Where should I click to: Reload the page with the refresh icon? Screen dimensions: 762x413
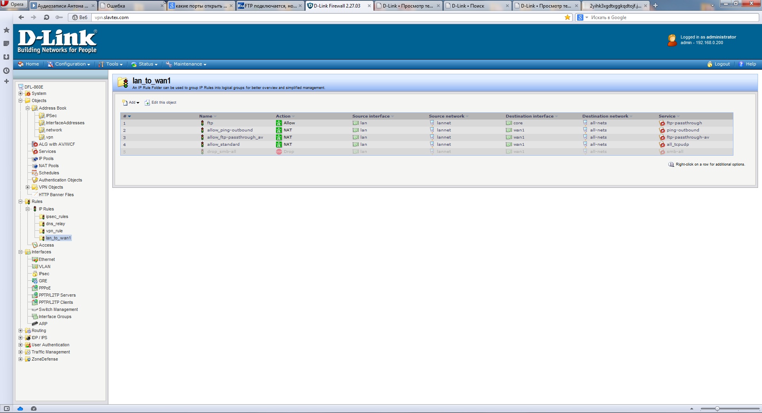(46, 17)
